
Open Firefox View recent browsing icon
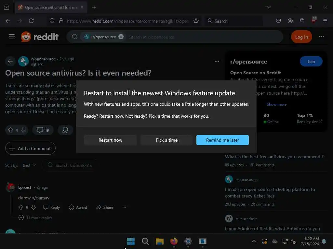[x=7, y=7]
